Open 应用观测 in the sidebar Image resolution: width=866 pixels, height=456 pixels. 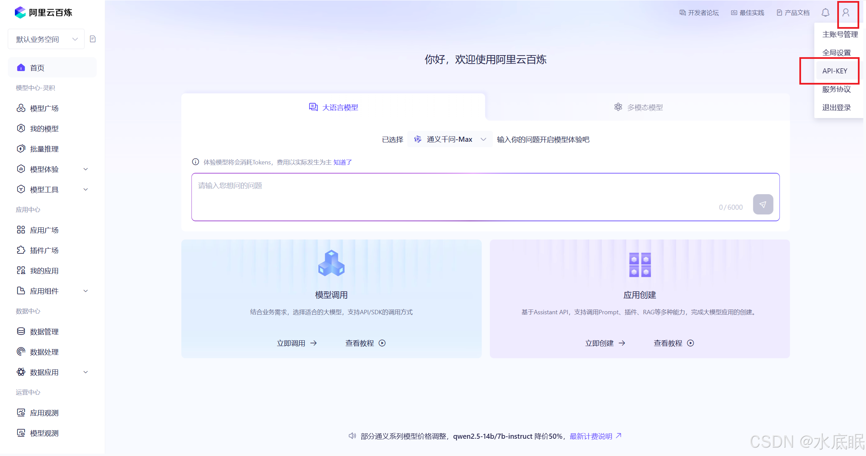[44, 413]
